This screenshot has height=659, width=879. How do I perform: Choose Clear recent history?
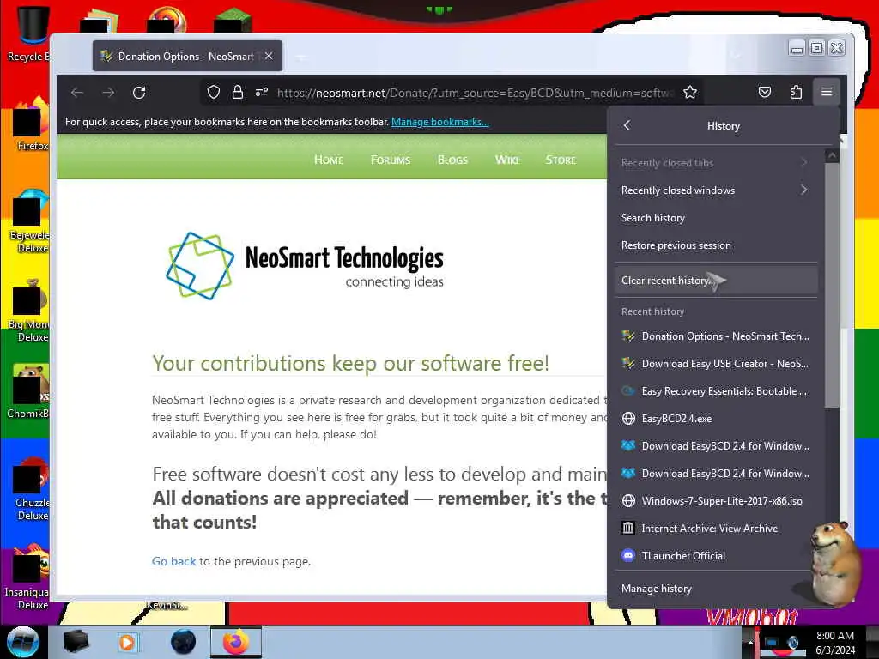coord(716,281)
